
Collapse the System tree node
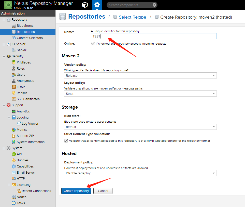(x=4, y=148)
